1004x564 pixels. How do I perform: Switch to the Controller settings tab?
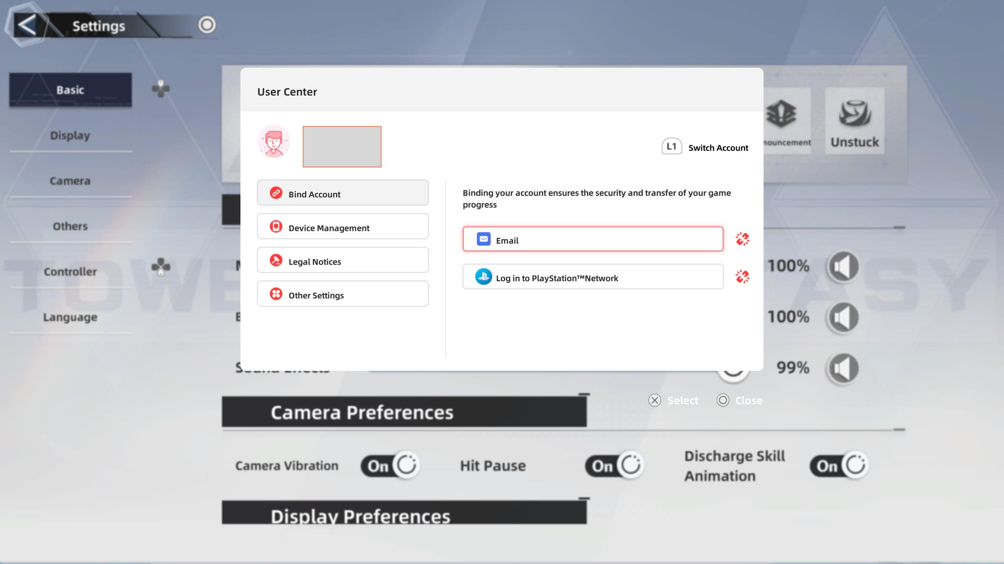(70, 272)
